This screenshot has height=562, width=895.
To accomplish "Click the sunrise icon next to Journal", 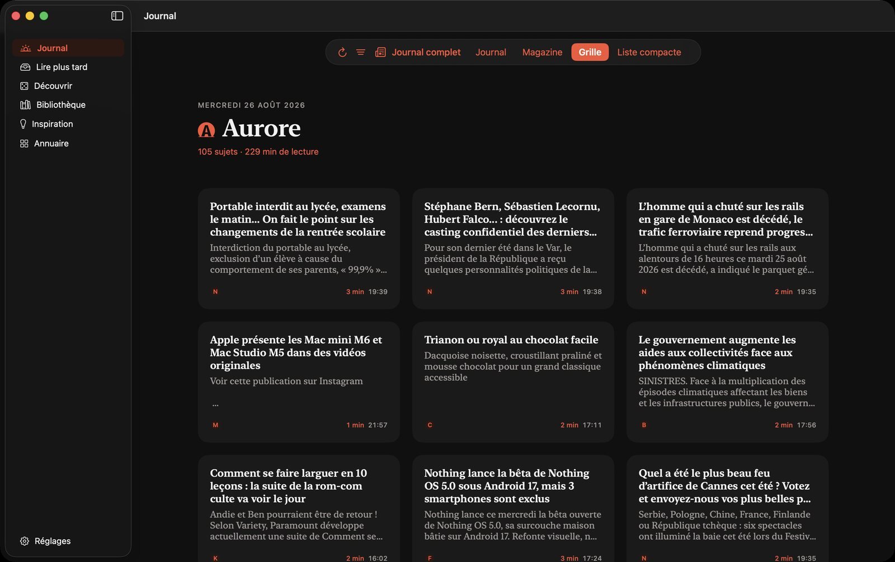I will [x=26, y=48].
